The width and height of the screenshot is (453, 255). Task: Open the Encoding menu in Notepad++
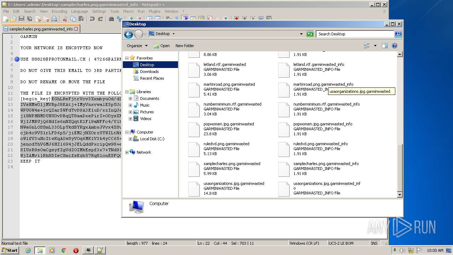click(x=59, y=11)
